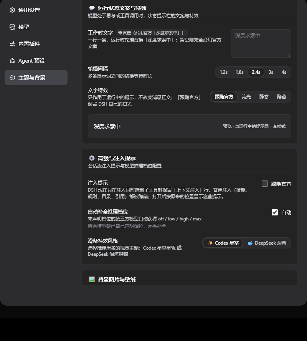Click the speech bubble icon beside 运行状态文案与特效
The image size is (307, 341).
(92, 8)
